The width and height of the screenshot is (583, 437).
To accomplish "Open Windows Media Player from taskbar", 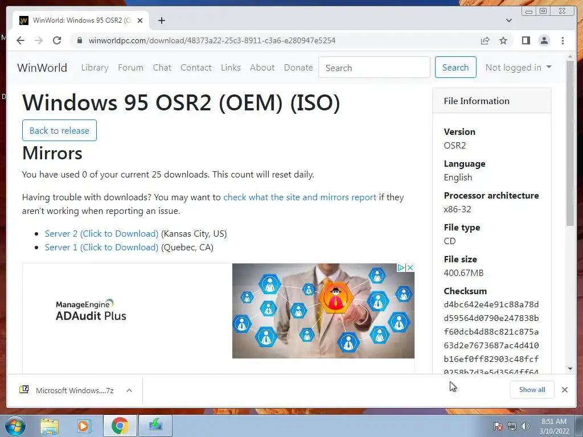I will tap(84, 426).
